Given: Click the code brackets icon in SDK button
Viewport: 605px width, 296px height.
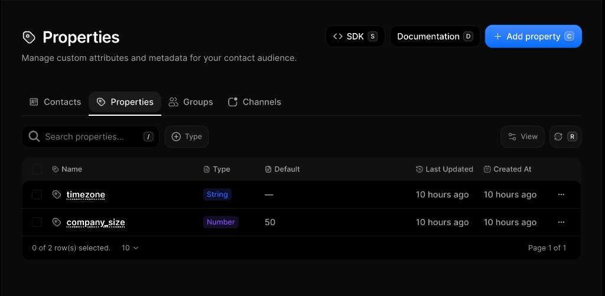Looking at the screenshot, I should 338,36.
